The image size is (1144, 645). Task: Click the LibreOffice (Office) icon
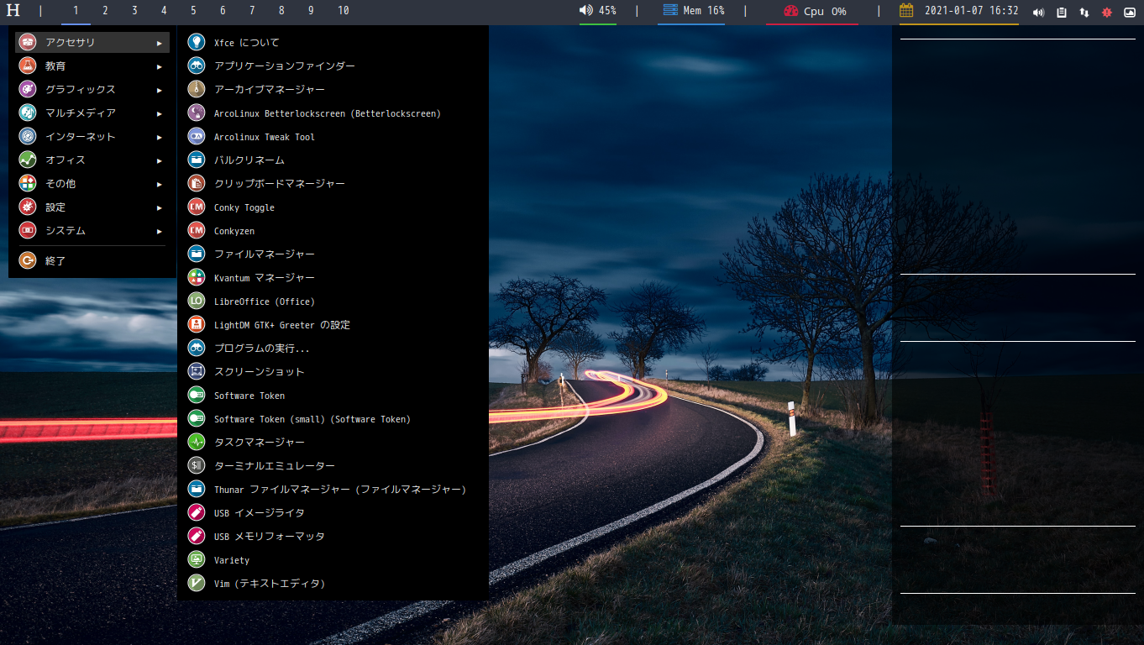click(x=196, y=301)
